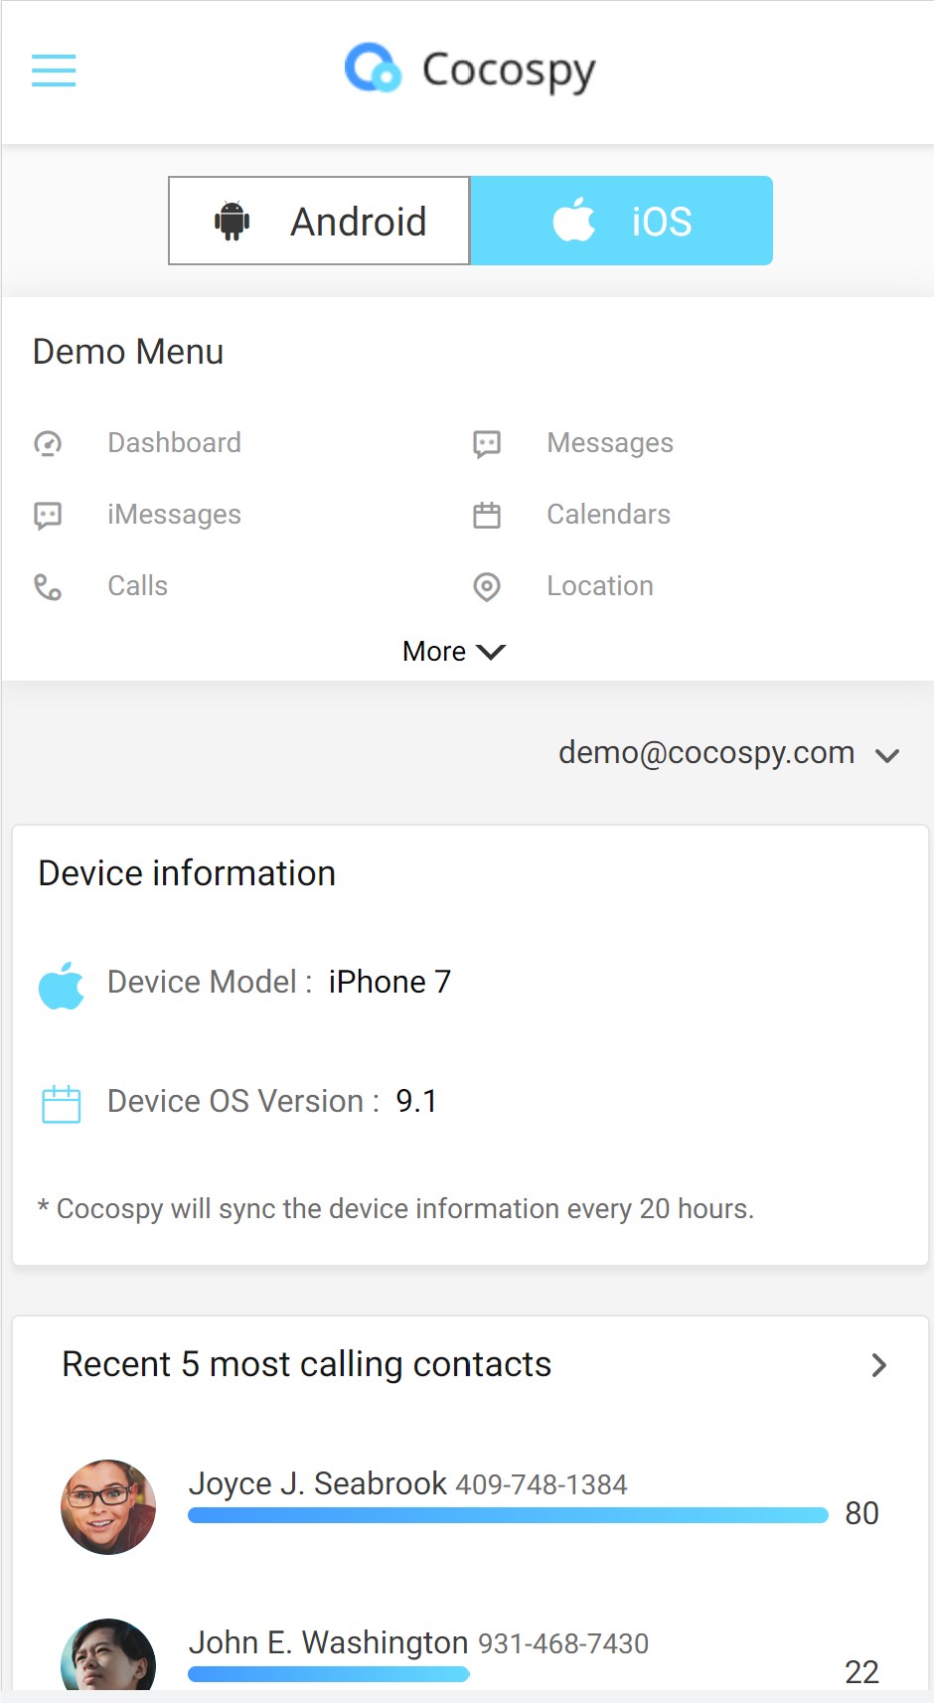
Task: Go to the Location menu item
Action: click(599, 586)
